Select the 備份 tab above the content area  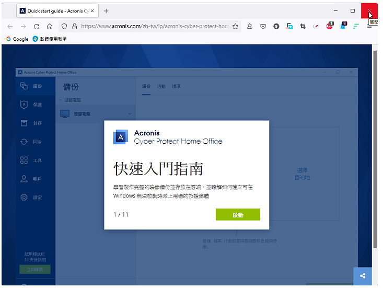tap(146, 86)
